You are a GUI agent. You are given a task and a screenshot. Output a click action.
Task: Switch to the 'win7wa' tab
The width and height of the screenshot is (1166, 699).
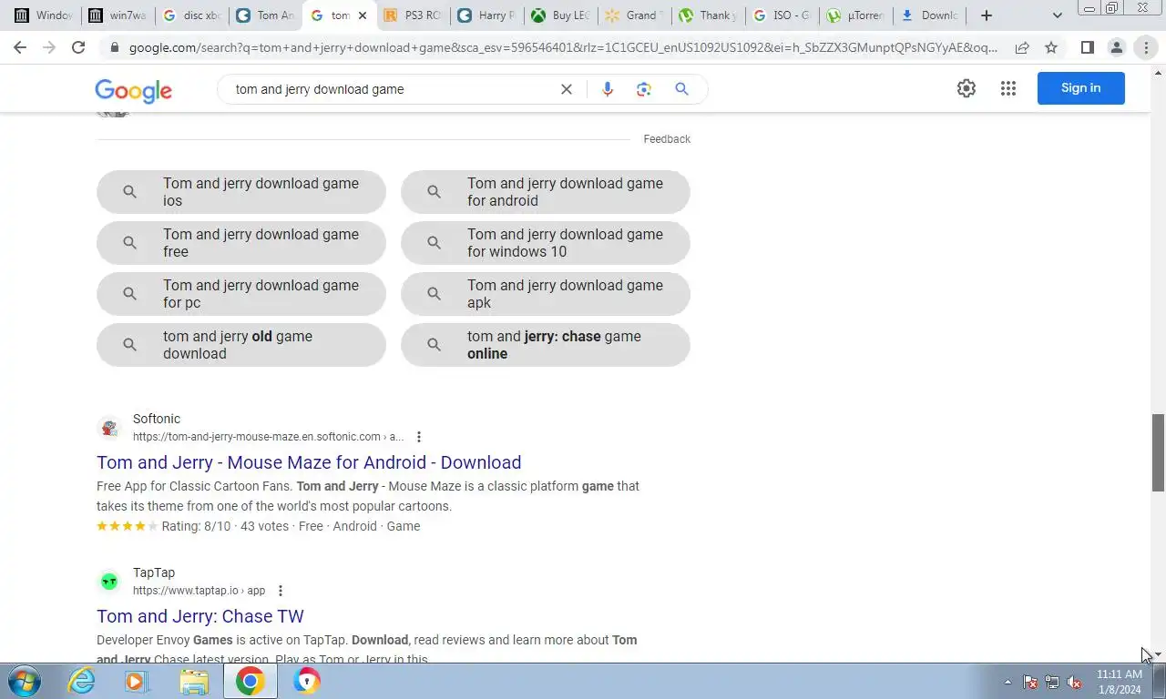coord(117,15)
